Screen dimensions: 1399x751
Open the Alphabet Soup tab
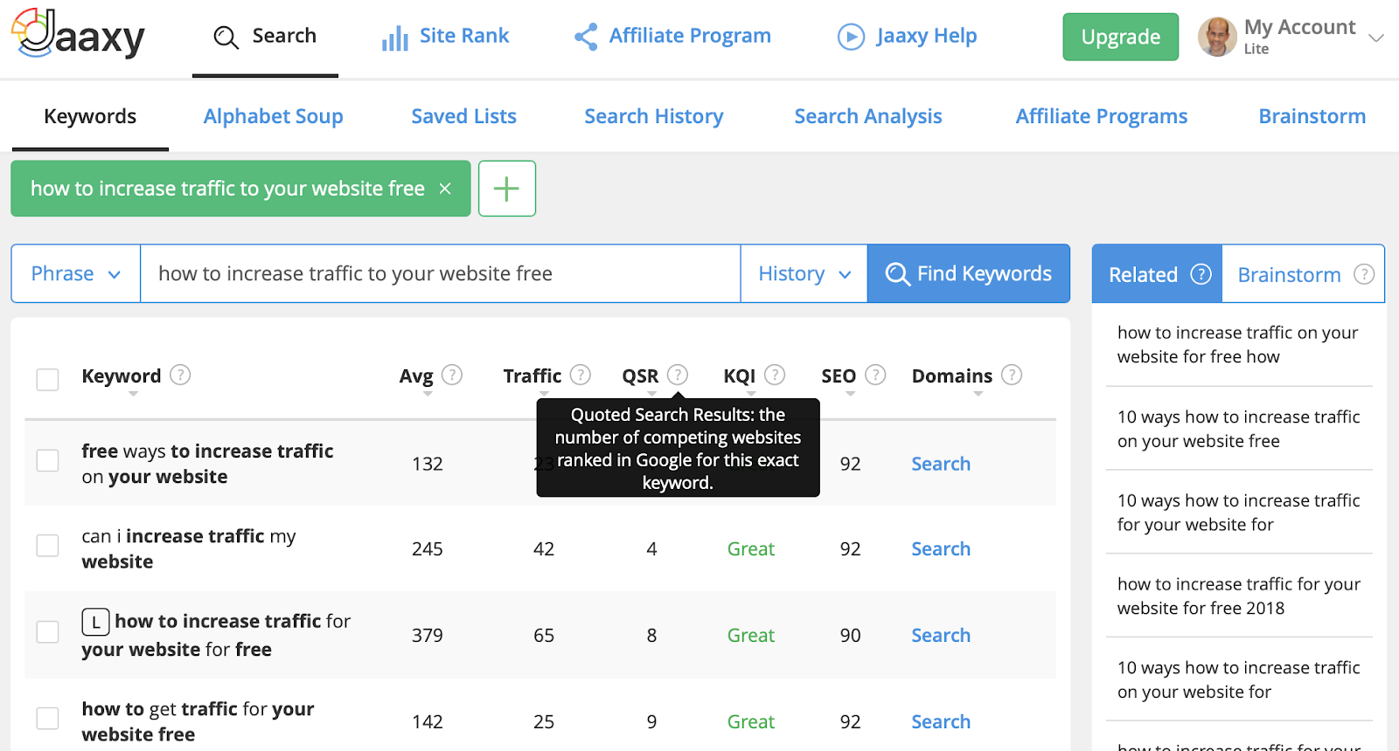[x=273, y=116]
